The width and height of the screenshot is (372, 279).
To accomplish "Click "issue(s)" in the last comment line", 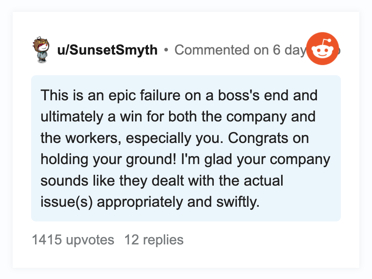I will [67, 202].
